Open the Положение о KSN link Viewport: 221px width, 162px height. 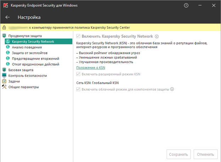[91, 67]
